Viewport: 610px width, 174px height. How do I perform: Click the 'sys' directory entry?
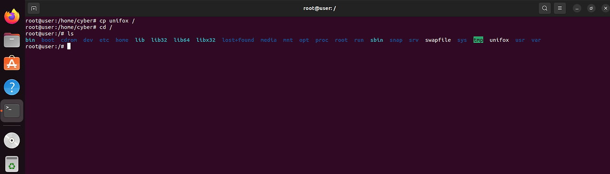(x=462, y=40)
